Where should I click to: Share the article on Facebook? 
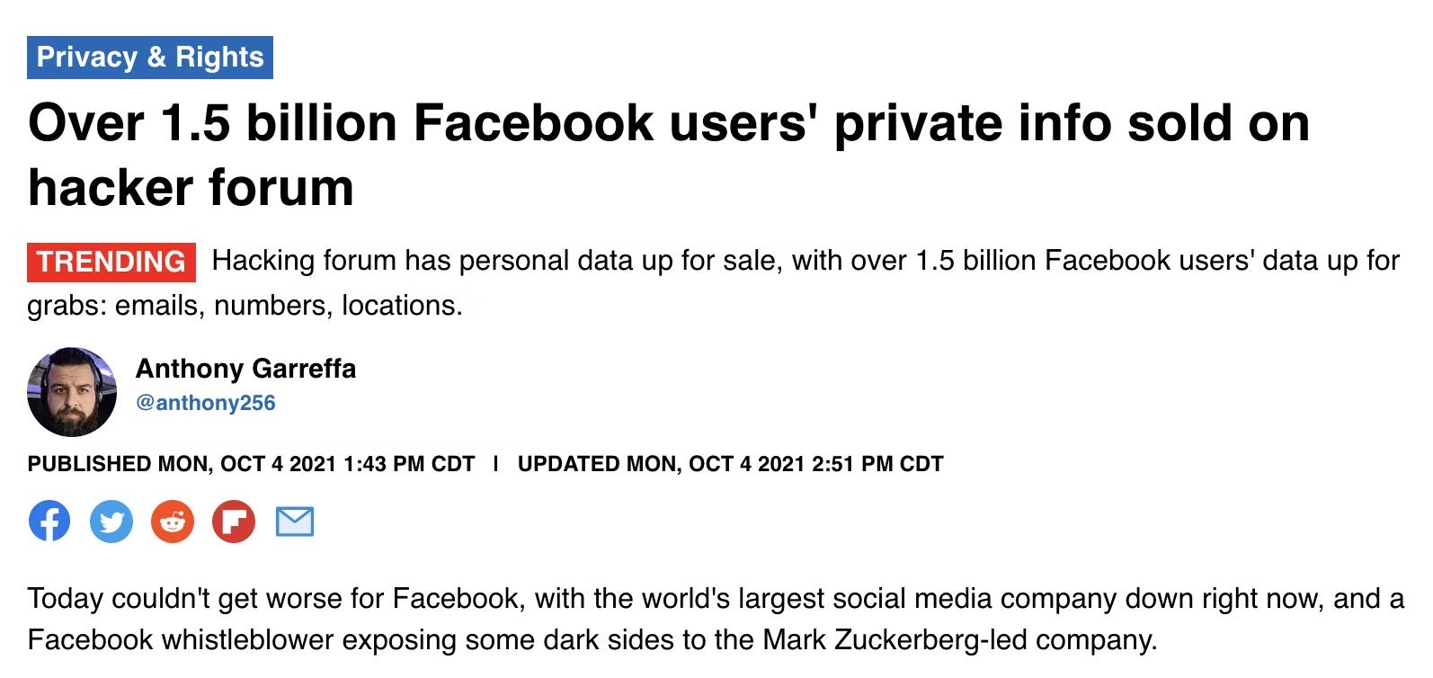coord(49,522)
